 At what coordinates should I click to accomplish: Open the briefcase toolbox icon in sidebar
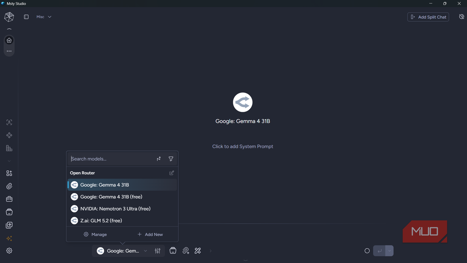[9, 199]
